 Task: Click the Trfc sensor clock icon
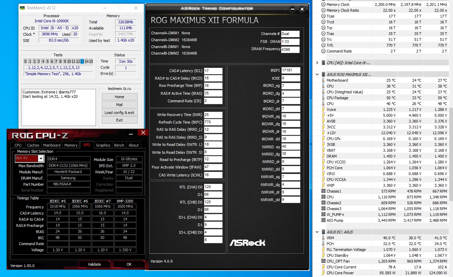coord(323,45)
